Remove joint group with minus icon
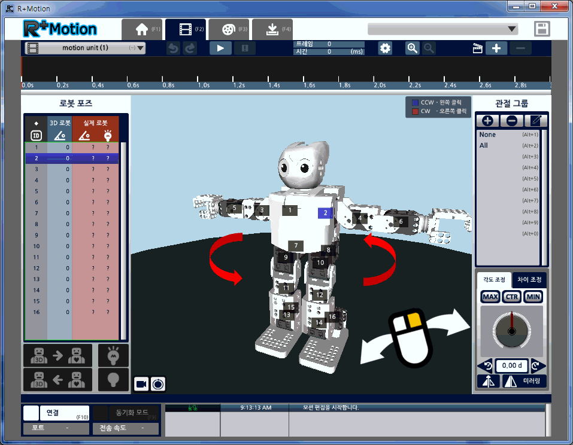The width and height of the screenshot is (573, 445). pyautogui.click(x=512, y=120)
